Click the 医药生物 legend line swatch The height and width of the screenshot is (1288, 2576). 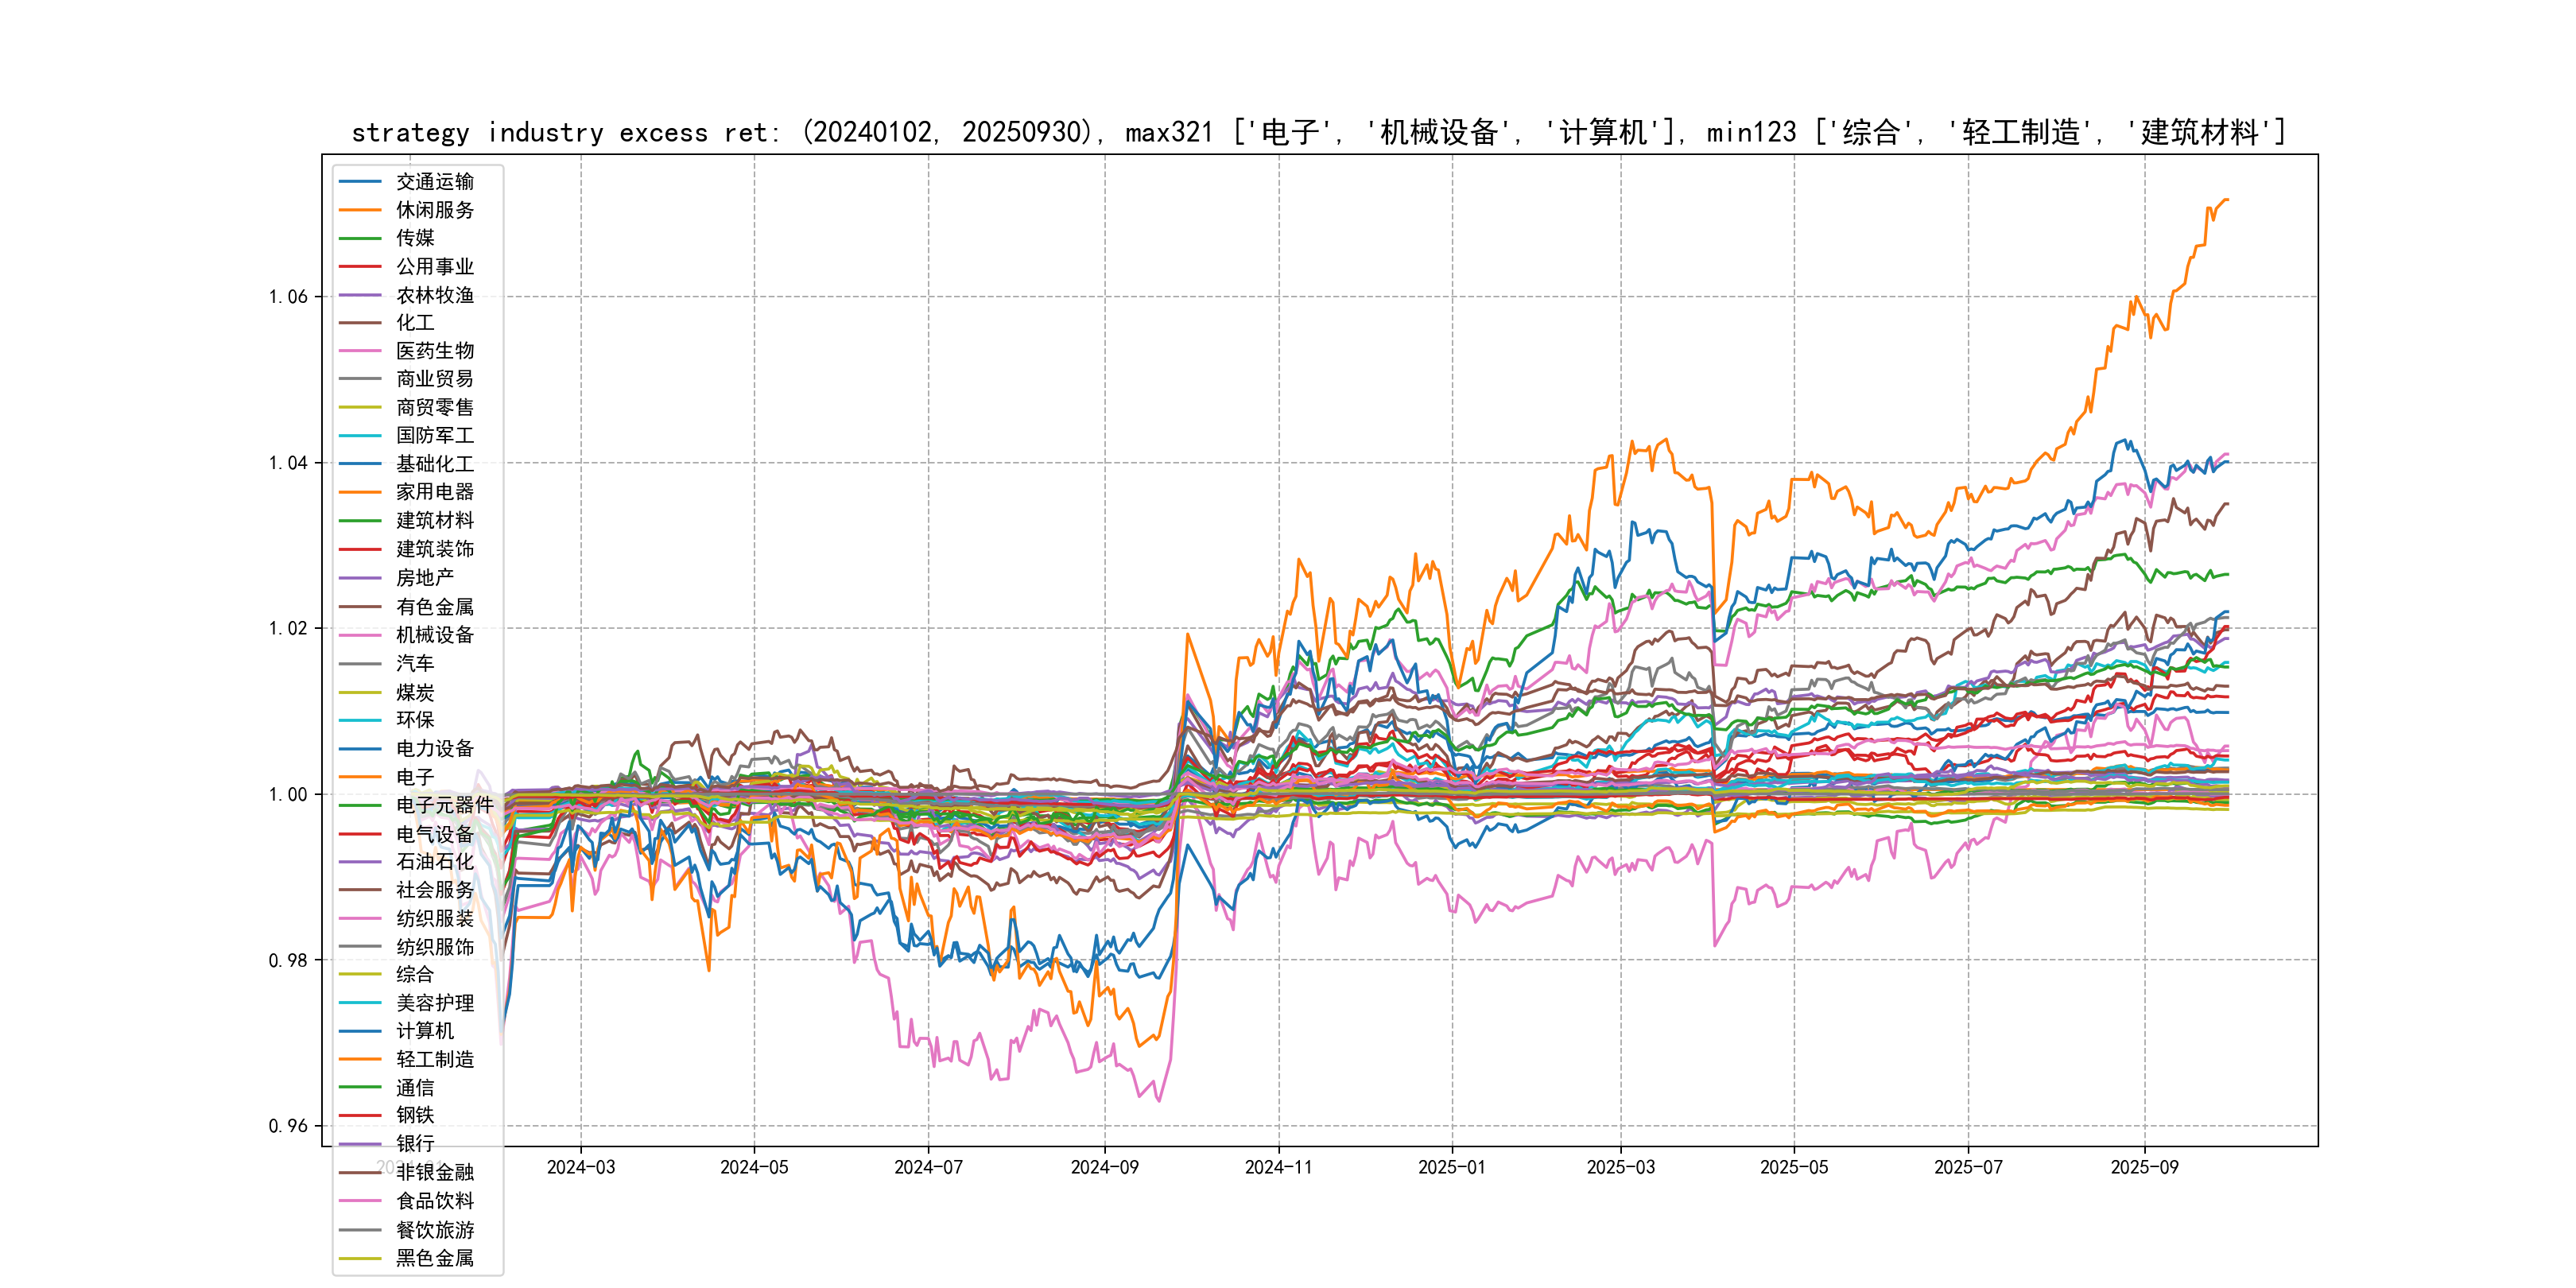pyautogui.click(x=360, y=351)
